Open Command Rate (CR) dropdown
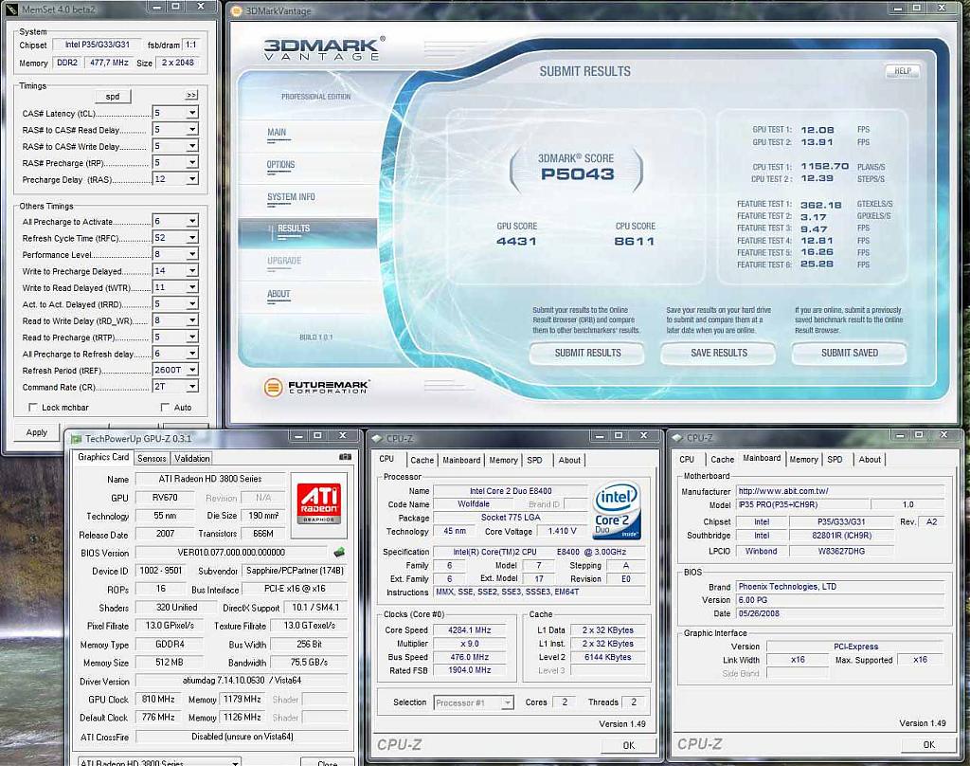Viewport: 970px width, 766px height. [x=192, y=387]
